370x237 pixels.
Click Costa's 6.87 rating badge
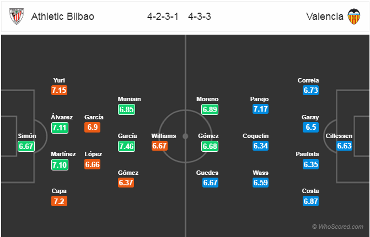[x=311, y=201]
